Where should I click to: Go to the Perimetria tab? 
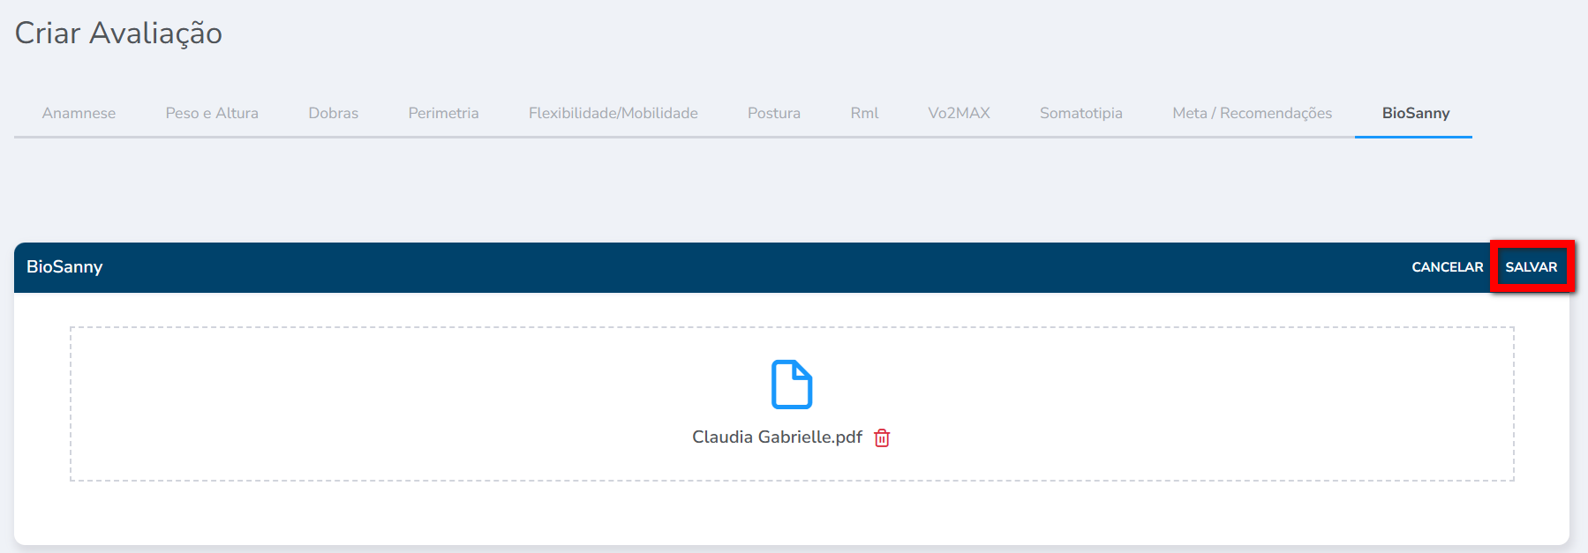click(x=443, y=113)
